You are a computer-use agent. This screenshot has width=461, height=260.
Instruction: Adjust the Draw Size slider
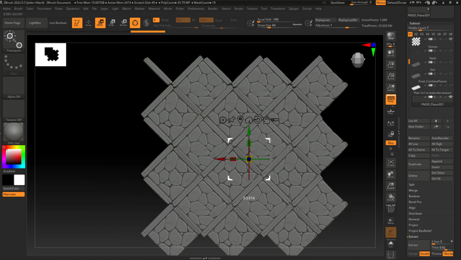coord(280,25)
